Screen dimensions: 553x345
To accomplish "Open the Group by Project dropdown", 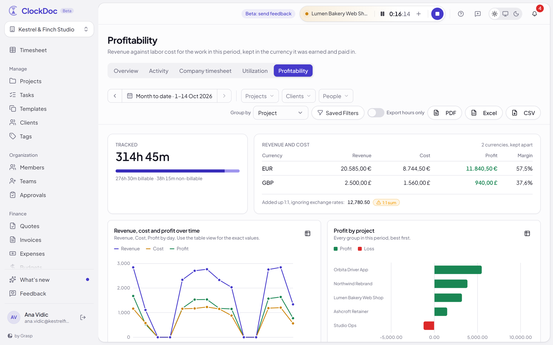I will [280, 113].
